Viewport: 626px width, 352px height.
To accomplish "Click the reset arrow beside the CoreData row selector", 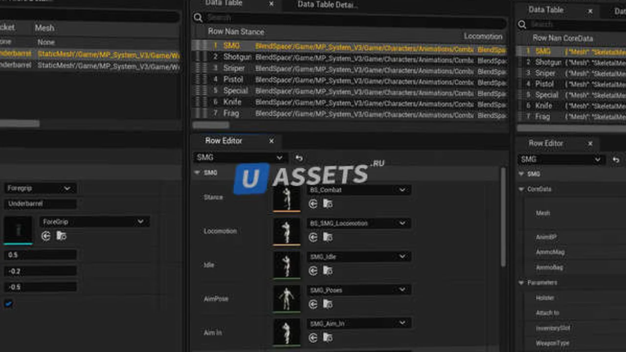I will coord(616,160).
